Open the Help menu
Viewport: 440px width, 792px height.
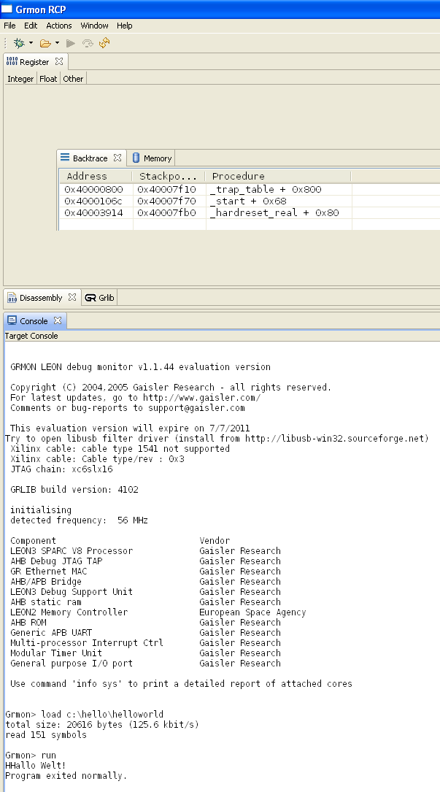point(124,26)
